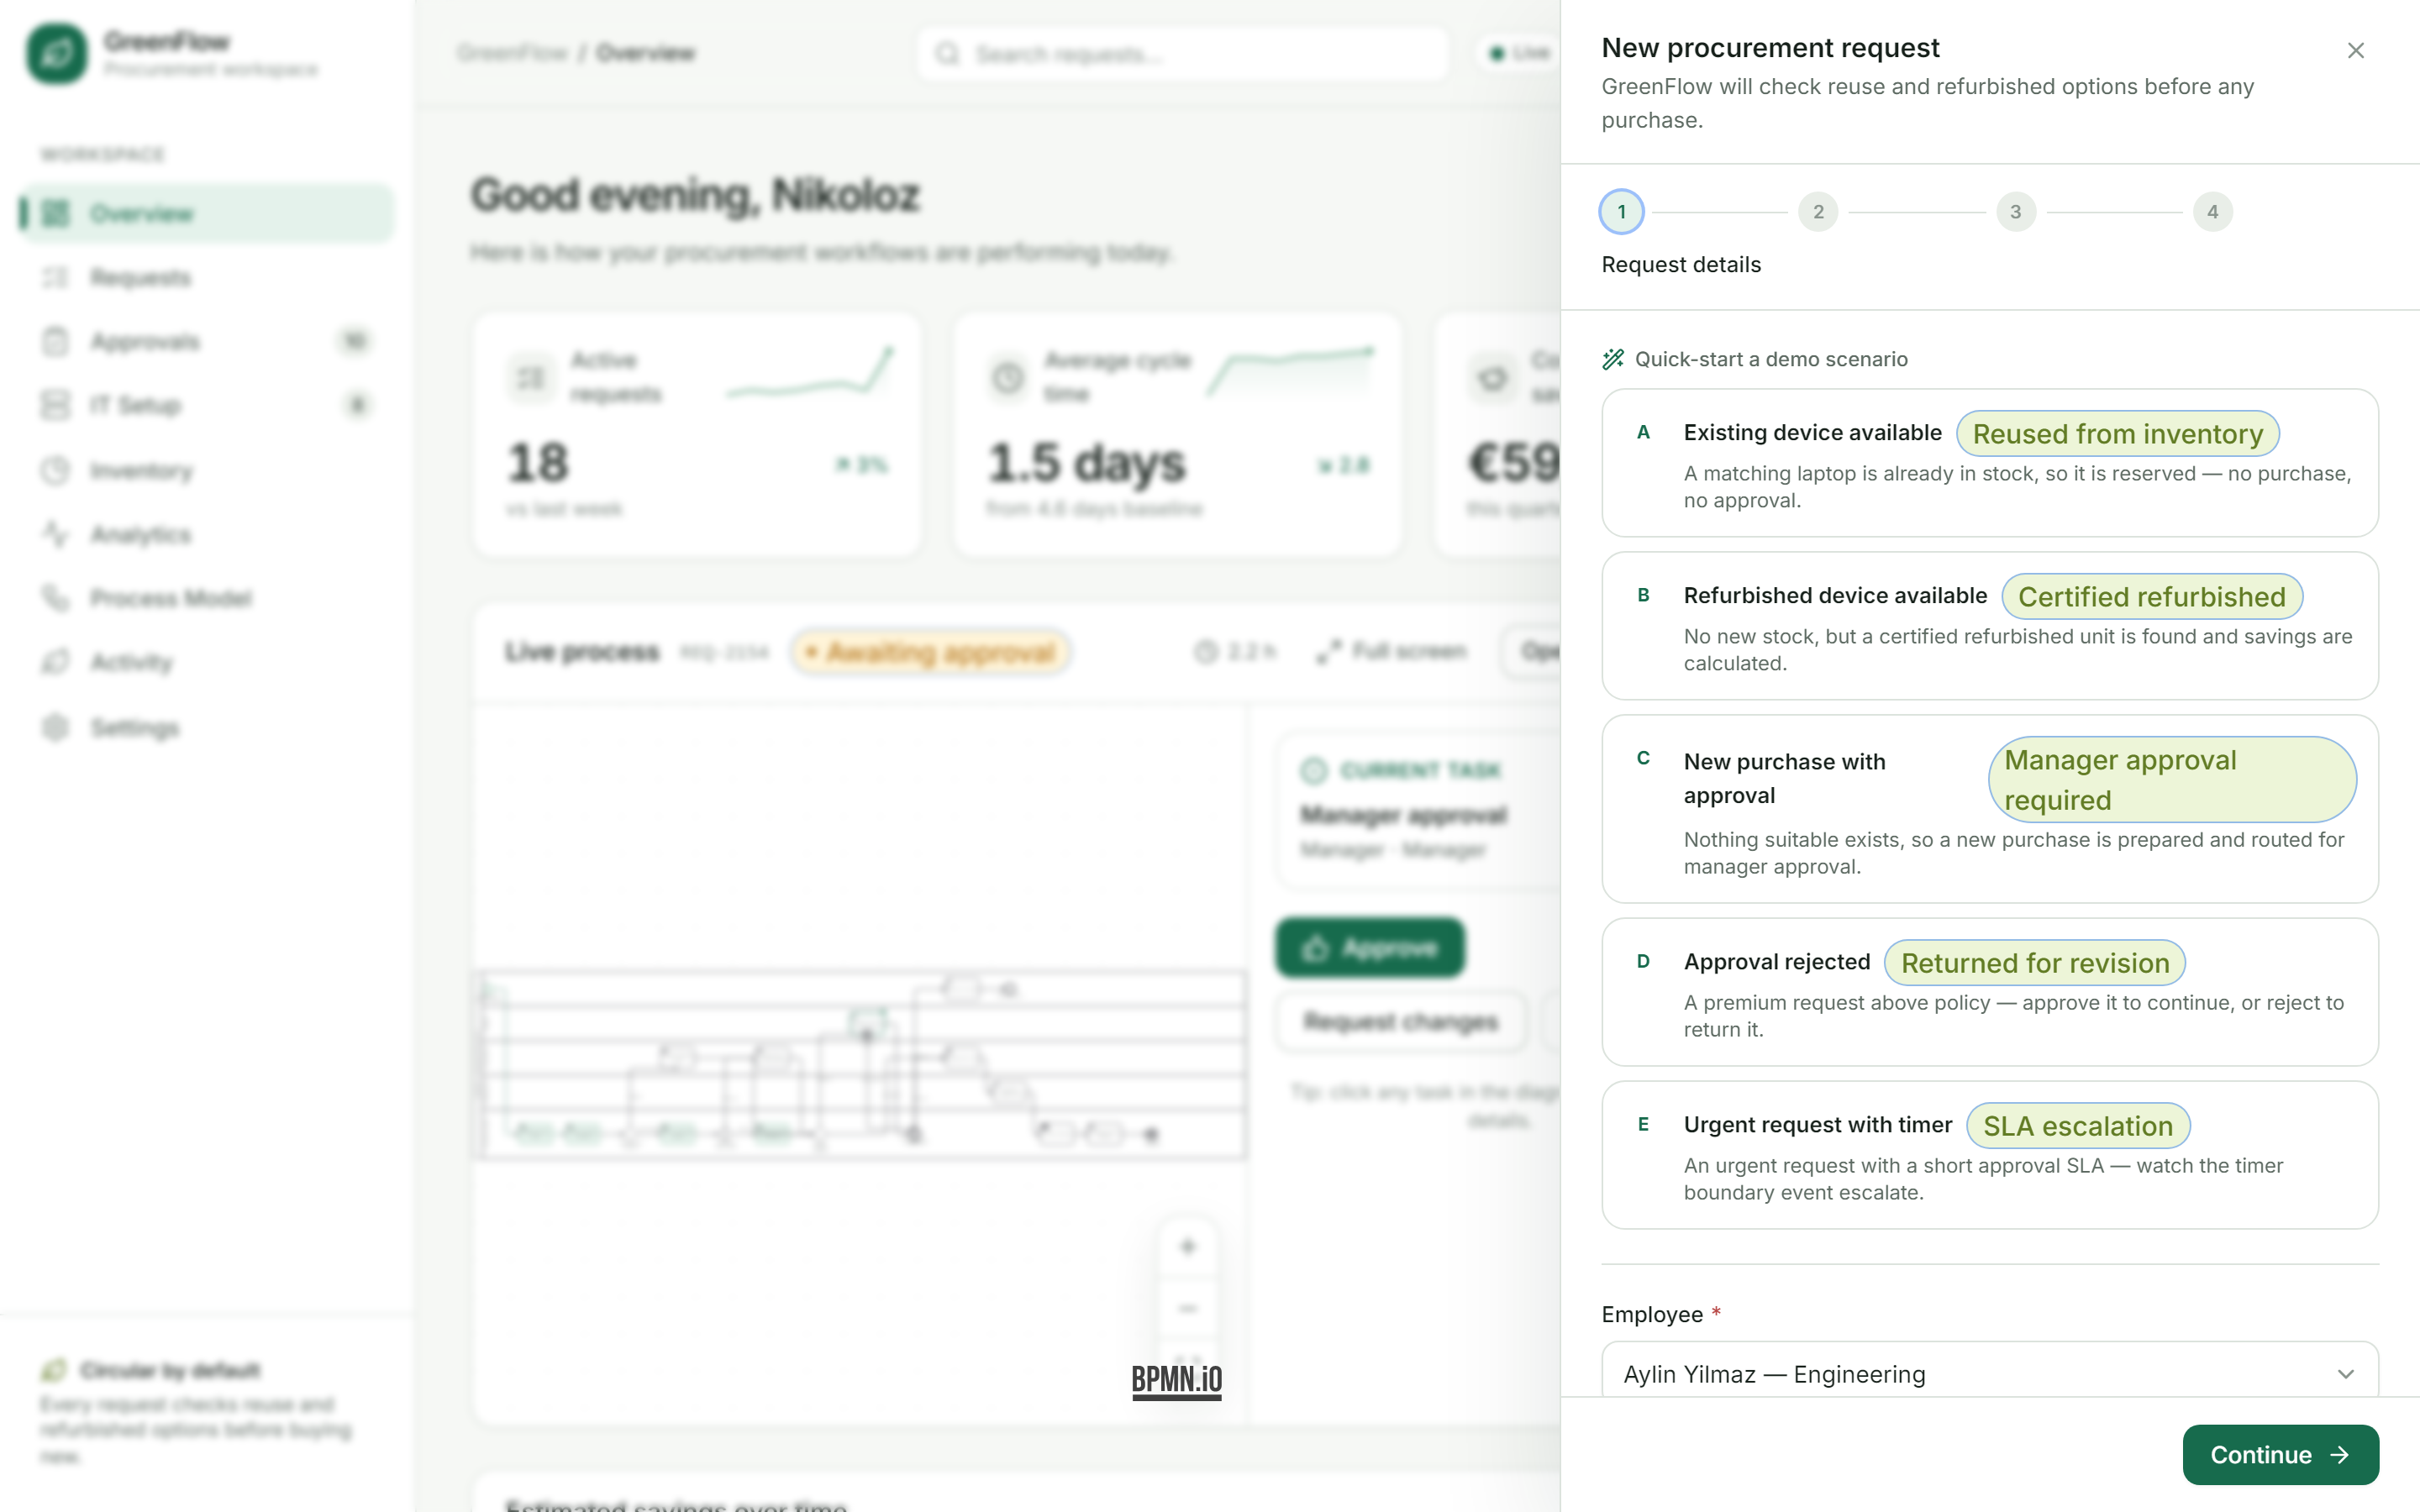Click the Certified refurbished badge
This screenshot has width=2420, height=1512.
point(2151,597)
